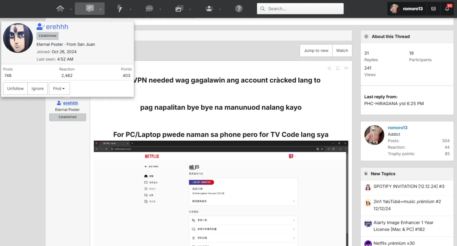Click the erehhh username in popup
The image size is (457, 246).
(57, 27)
